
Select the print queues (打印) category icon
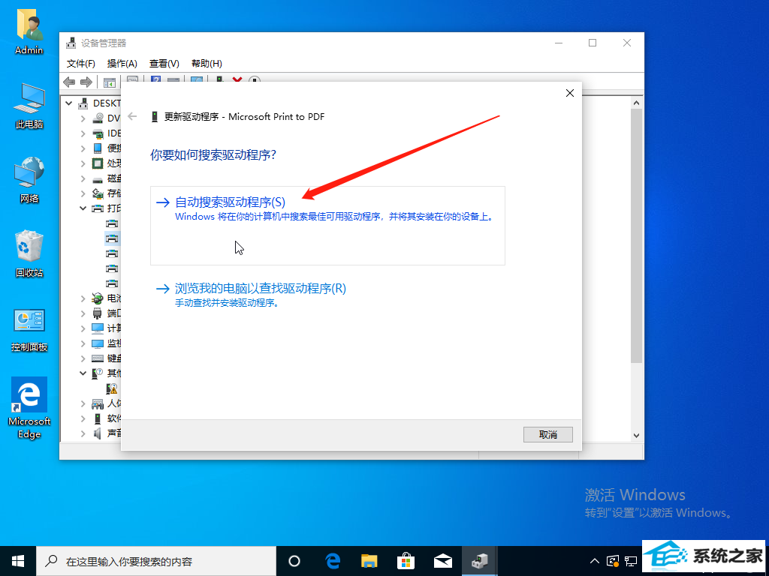[98, 208]
